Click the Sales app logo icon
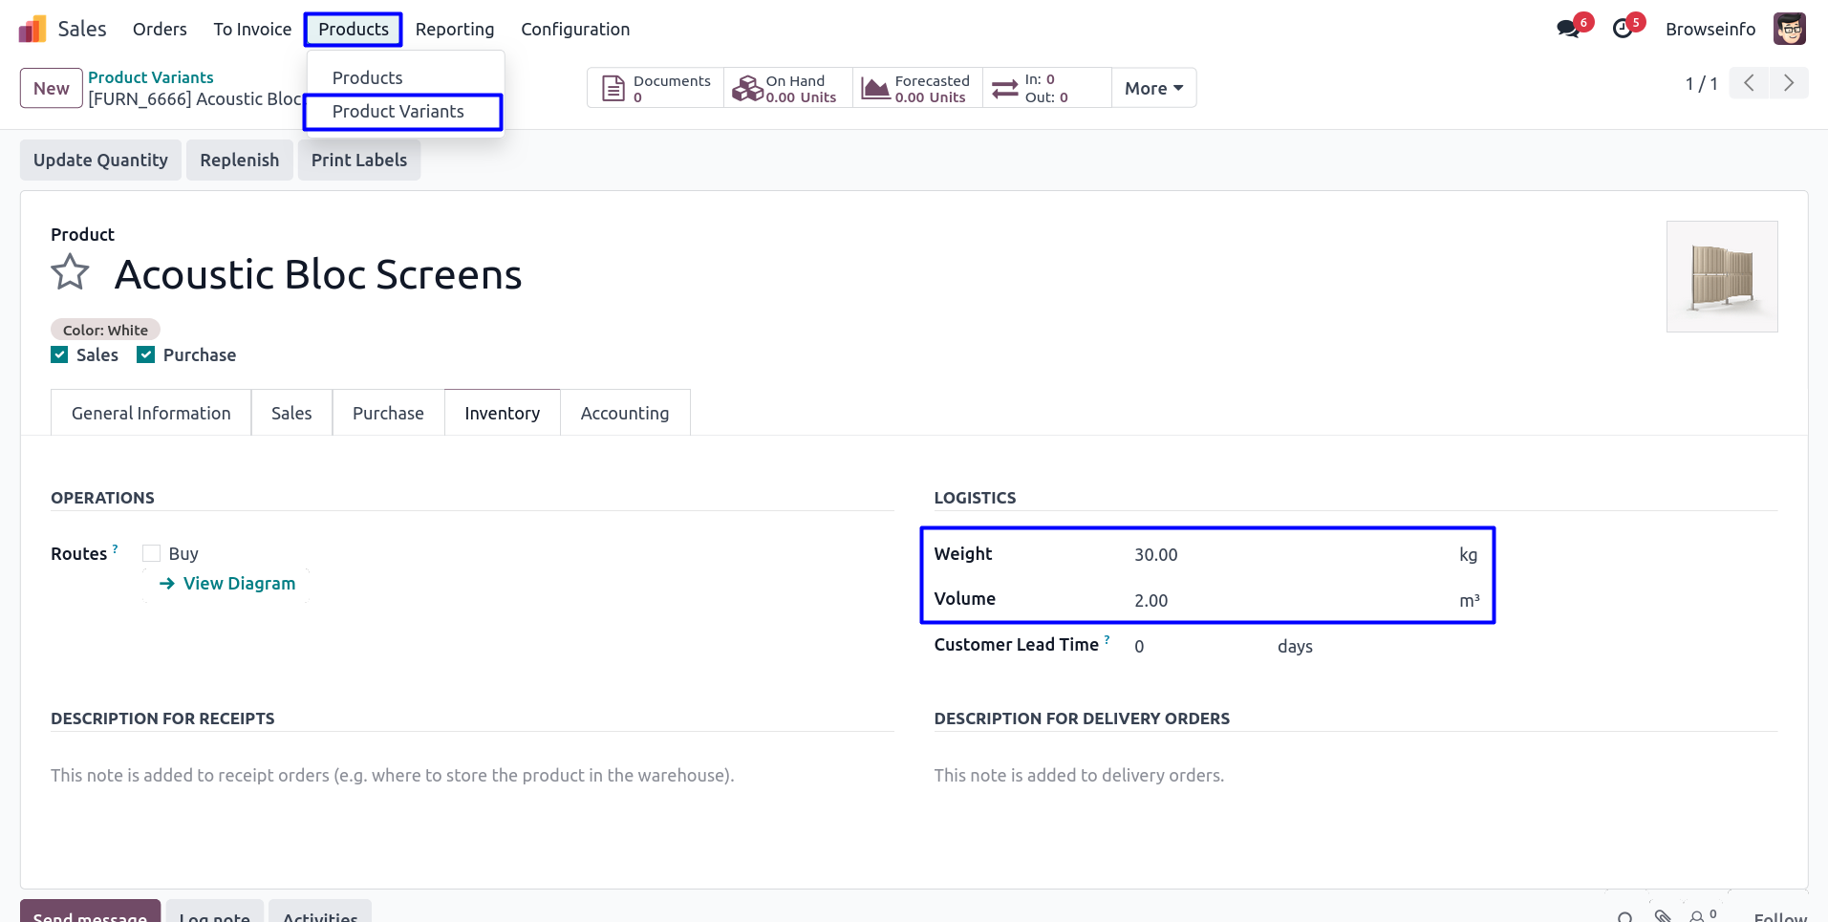 pos(32,29)
